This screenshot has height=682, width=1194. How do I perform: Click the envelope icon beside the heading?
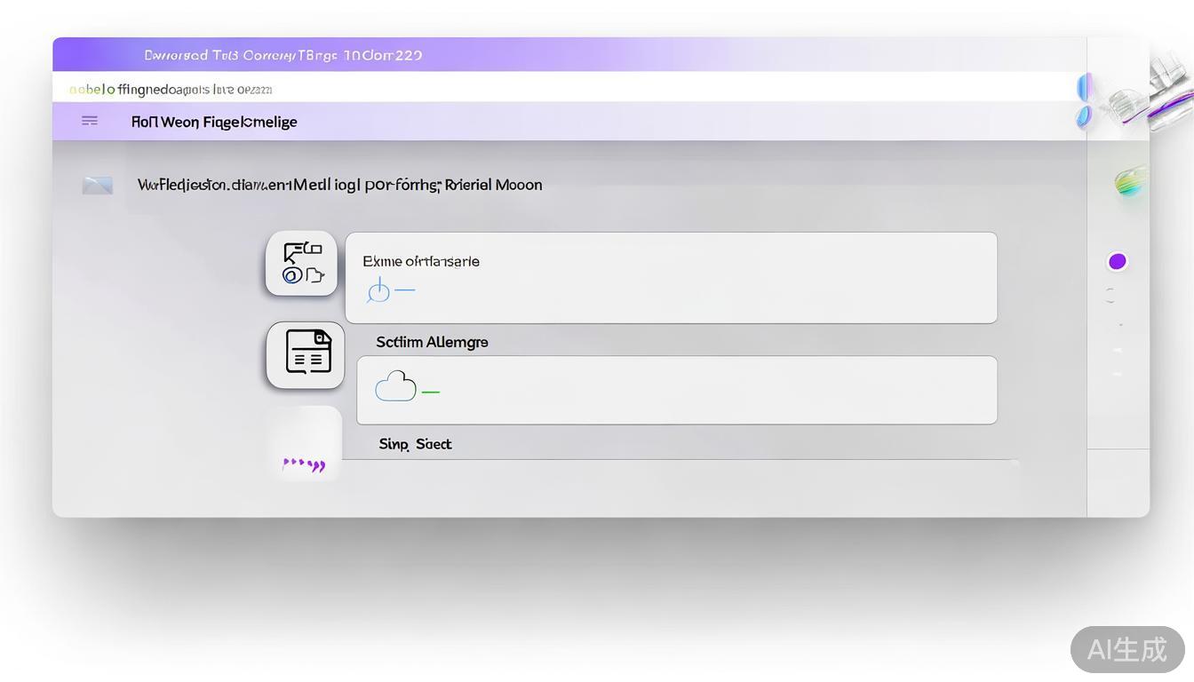coord(97,185)
